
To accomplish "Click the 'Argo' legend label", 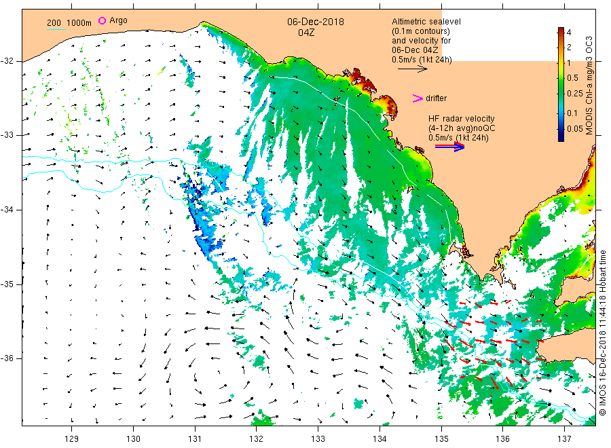I will pos(118,20).
